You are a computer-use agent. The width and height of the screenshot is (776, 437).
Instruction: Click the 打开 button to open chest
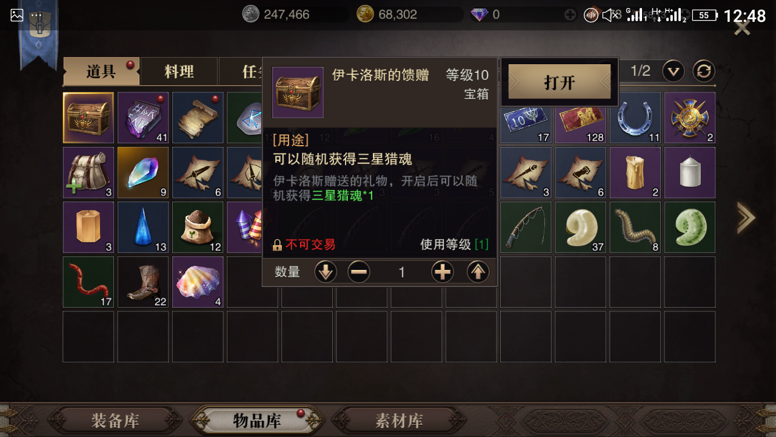tap(560, 82)
